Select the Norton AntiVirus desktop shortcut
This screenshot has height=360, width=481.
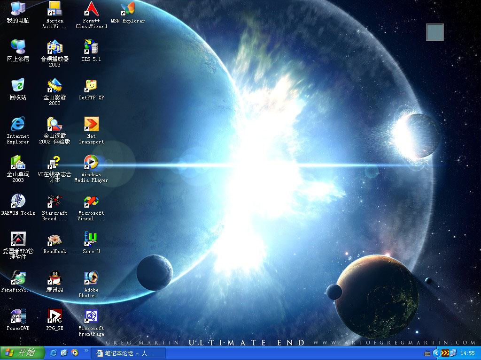tap(54, 15)
